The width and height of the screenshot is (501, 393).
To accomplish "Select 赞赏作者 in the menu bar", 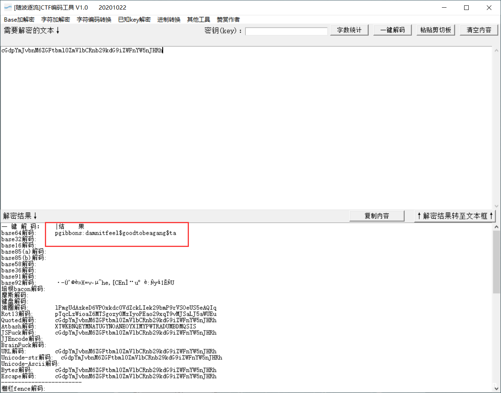I will [228, 20].
